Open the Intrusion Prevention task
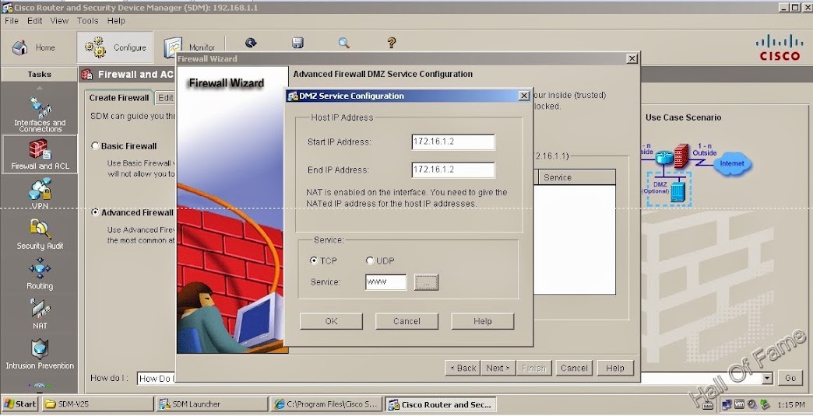Viewport: 813px width, 416px height. pos(40,355)
